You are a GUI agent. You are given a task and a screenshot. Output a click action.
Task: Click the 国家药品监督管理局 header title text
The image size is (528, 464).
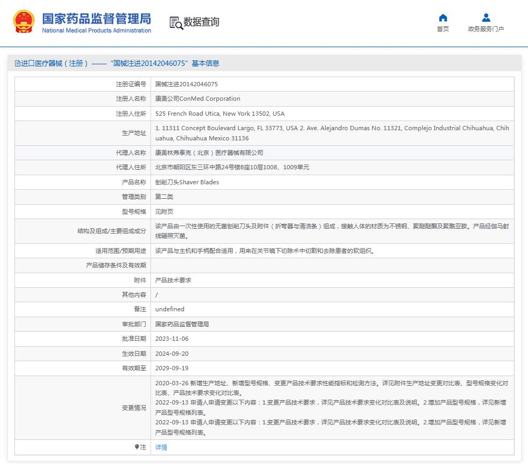(x=96, y=18)
